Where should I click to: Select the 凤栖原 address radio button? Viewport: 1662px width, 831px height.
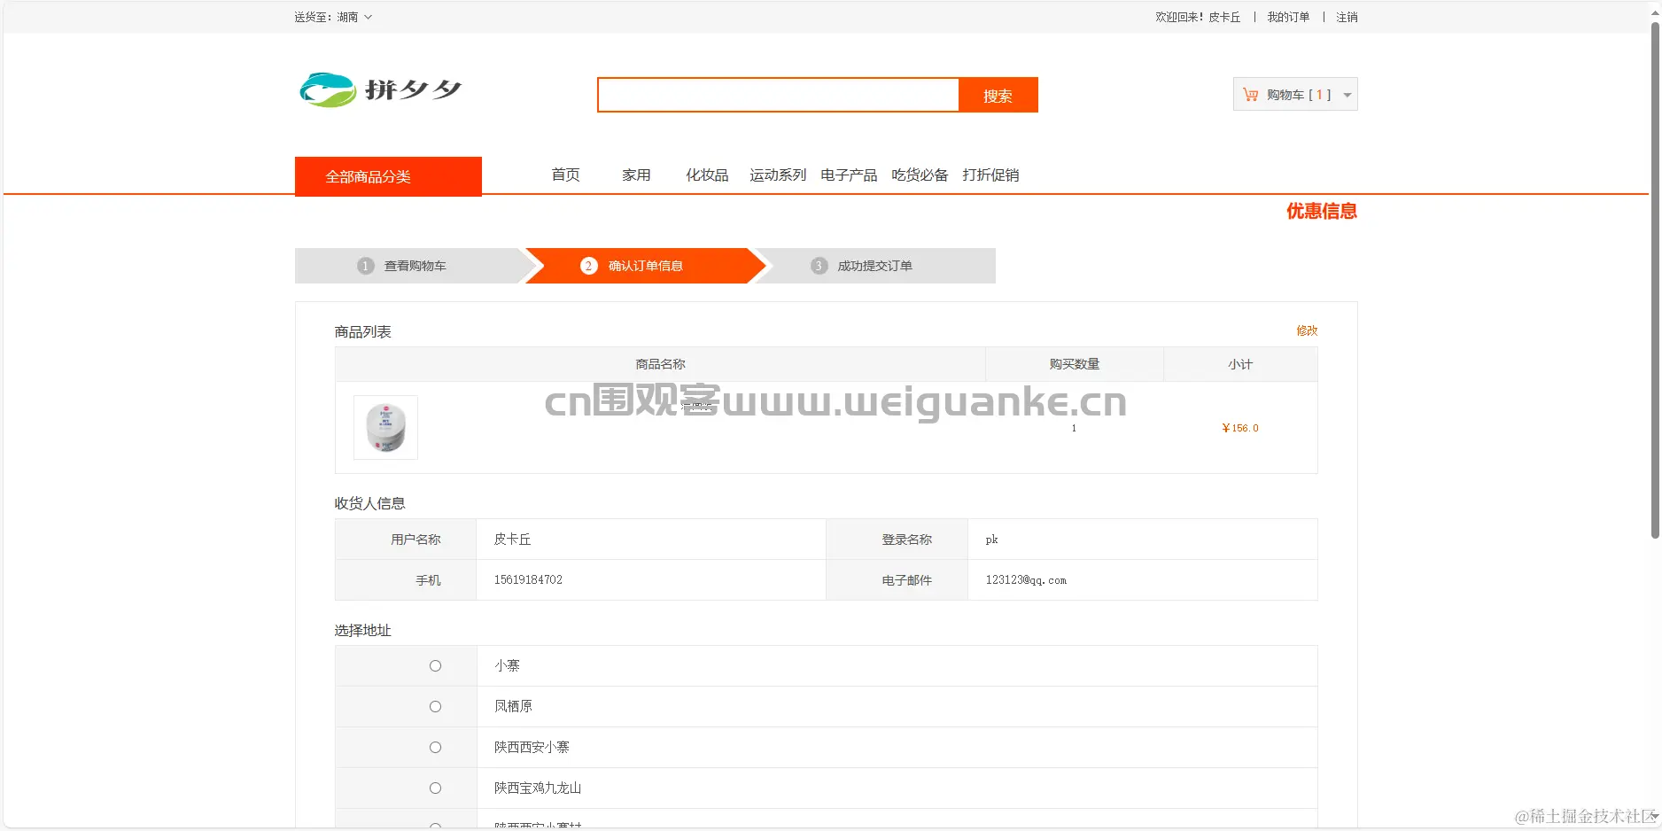pyautogui.click(x=435, y=706)
